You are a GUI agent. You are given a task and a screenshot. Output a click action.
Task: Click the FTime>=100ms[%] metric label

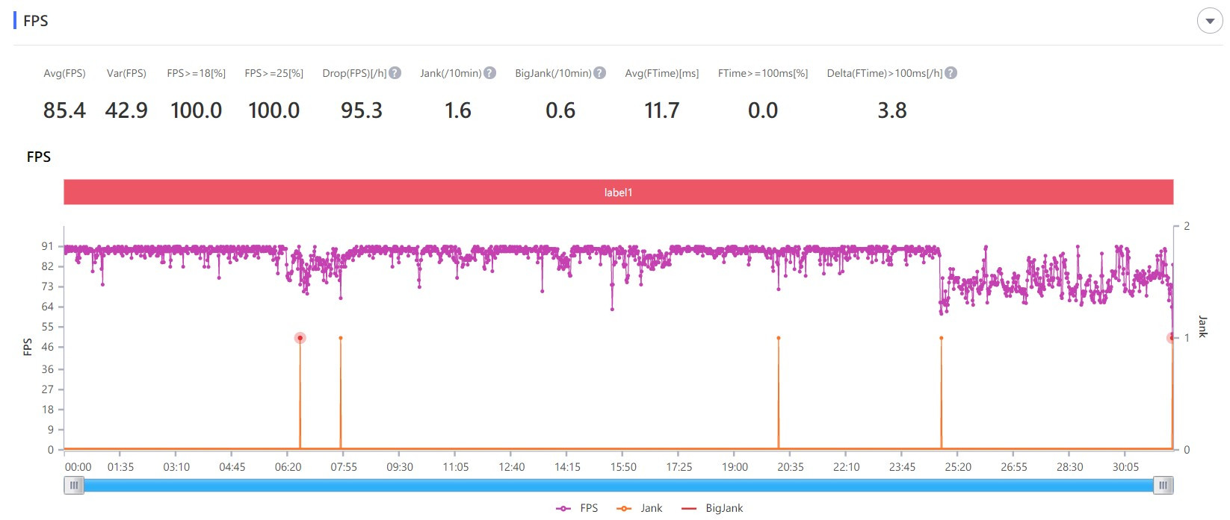click(x=762, y=73)
